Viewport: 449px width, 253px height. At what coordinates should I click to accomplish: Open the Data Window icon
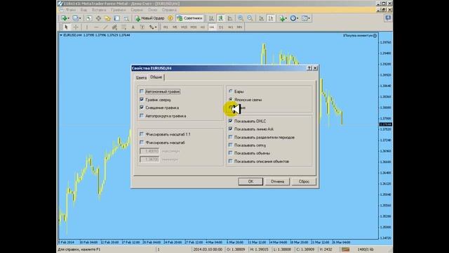pos(98,18)
